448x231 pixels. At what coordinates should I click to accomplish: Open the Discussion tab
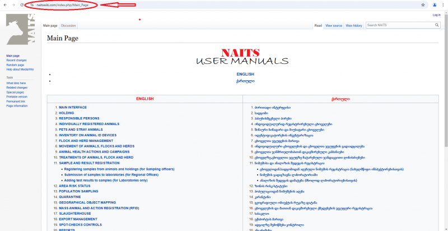tap(68, 26)
